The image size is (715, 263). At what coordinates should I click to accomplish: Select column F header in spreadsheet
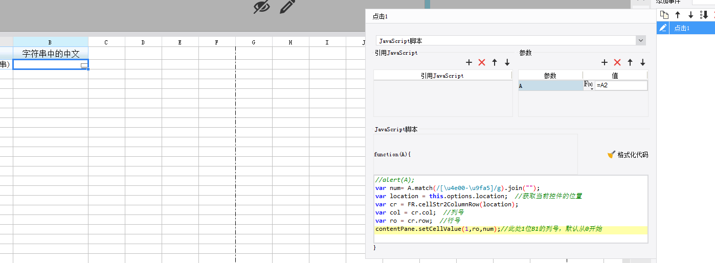pos(217,42)
